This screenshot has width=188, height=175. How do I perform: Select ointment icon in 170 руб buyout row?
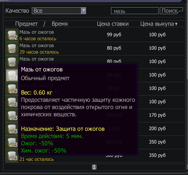tap(12, 116)
